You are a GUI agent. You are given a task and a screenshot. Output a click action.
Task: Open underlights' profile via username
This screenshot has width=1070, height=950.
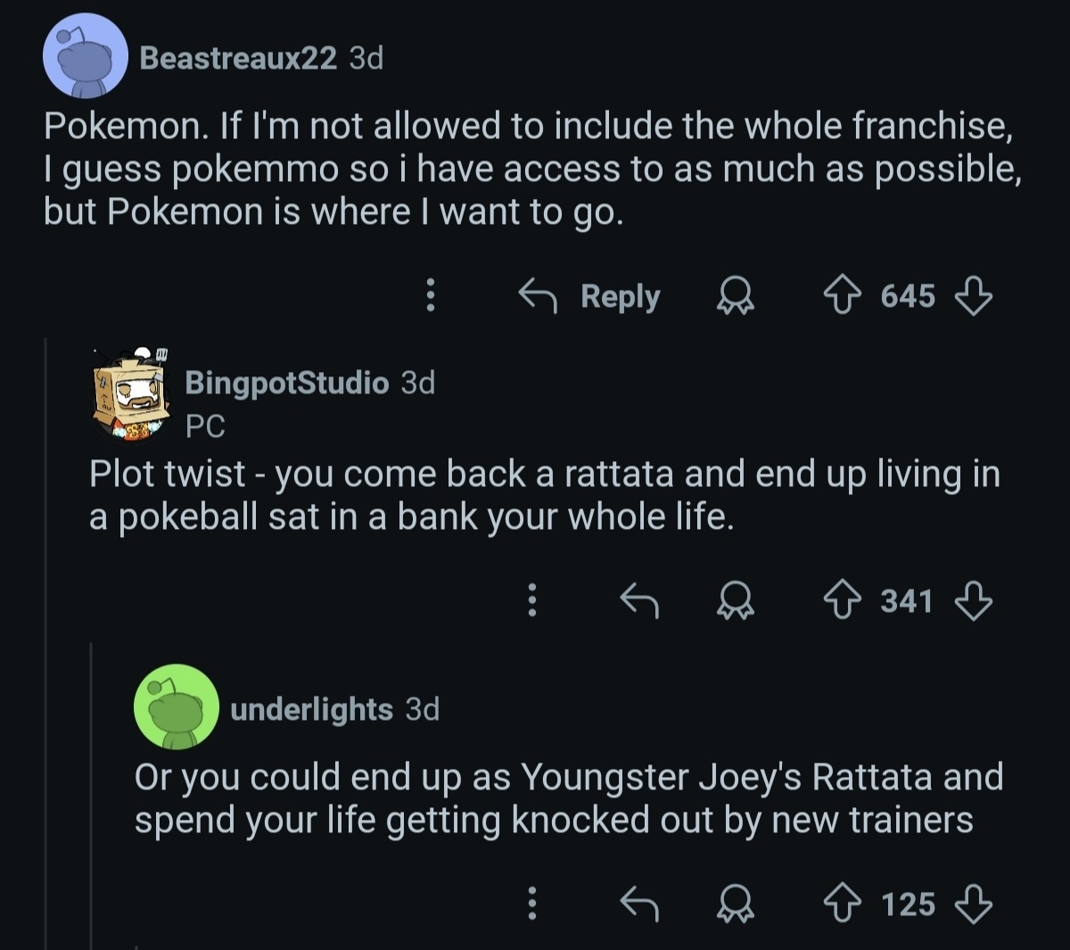(311, 709)
